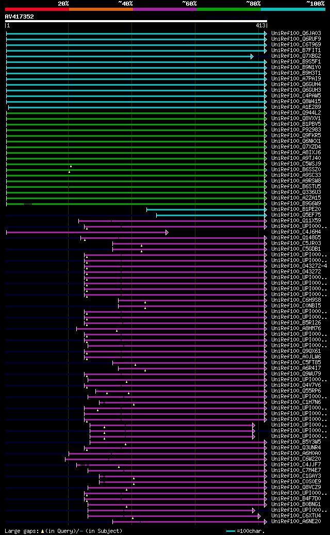Select the green ~80% identity legend segment
330x535 pixels.
[229, 9]
